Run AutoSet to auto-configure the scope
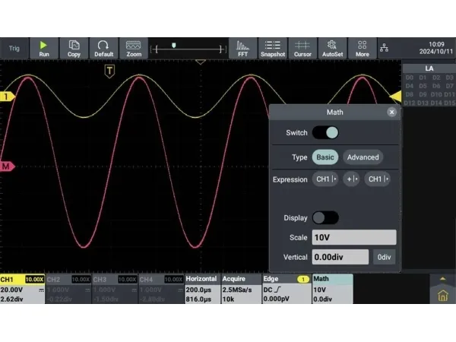 coord(331,48)
